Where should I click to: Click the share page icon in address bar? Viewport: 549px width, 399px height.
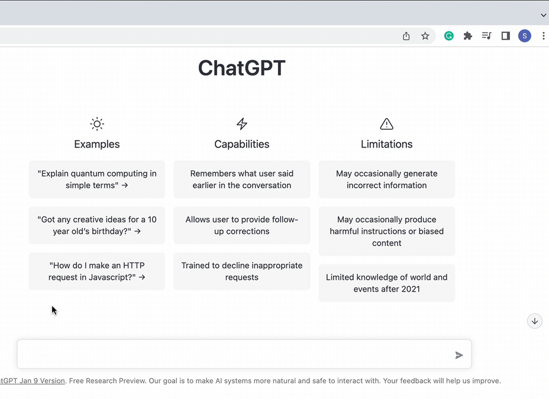(x=406, y=36)
